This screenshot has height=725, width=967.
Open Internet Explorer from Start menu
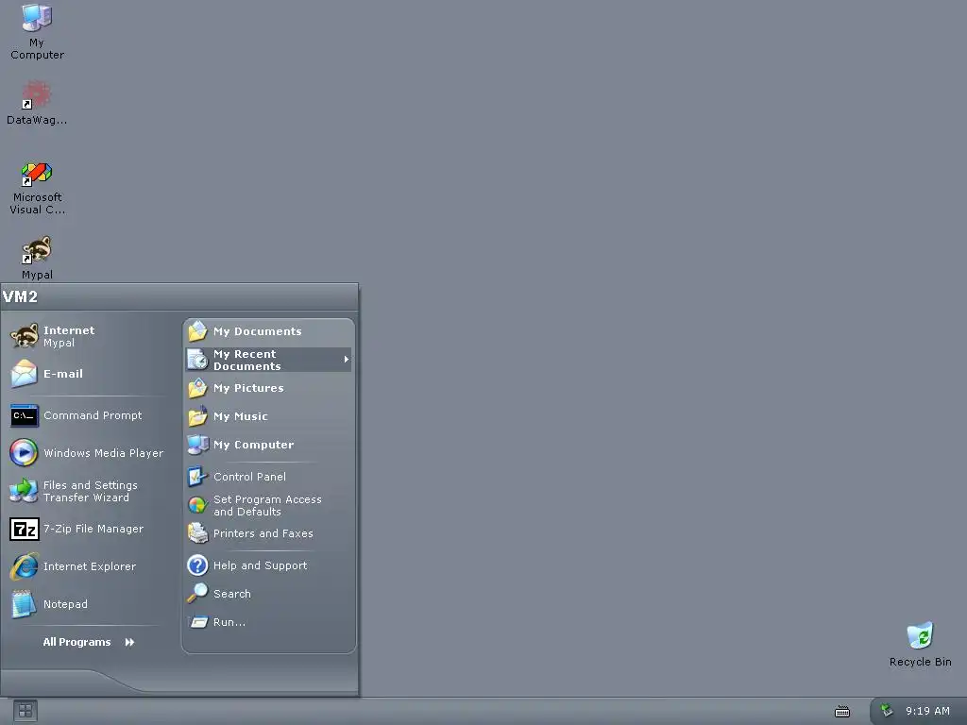pos(88,566)
